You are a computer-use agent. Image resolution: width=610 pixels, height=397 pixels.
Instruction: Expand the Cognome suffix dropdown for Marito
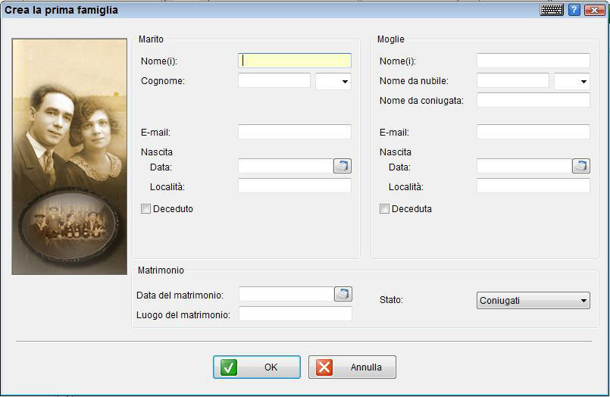pyautogui.click(x=333, y=81)
